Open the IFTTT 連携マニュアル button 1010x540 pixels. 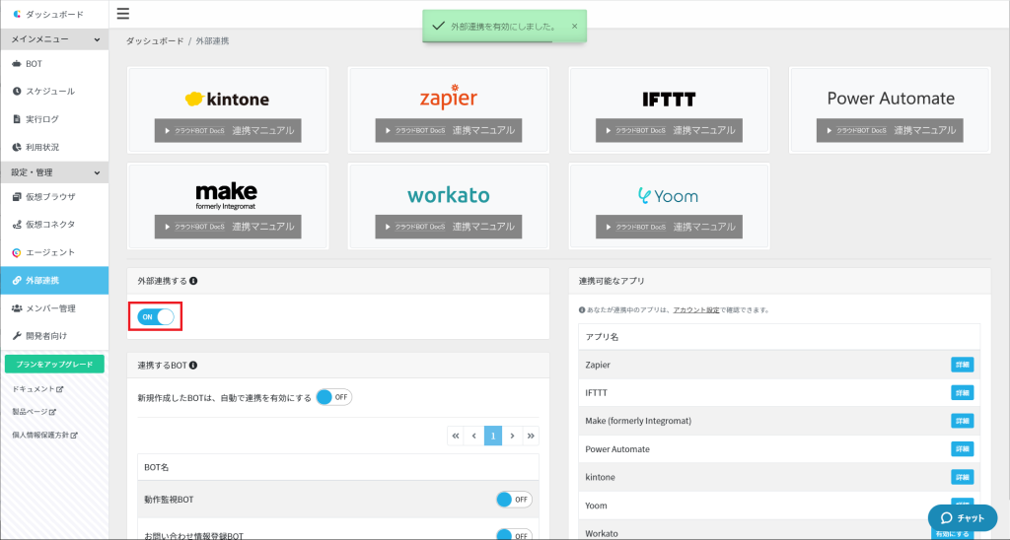pyautogui.click(x=670, y=130)
